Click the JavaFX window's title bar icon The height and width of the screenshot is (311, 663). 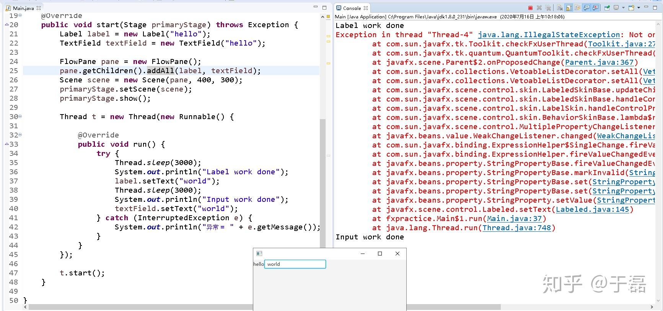pyautogui.click(x=259, y=254)
